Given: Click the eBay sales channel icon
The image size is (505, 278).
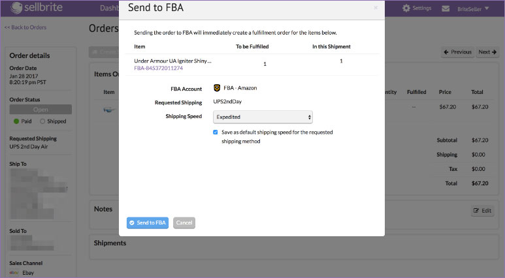Looking at the screenshot, I should 14,273.
